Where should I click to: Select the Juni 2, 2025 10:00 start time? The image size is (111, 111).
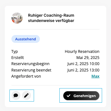[83, 64]
